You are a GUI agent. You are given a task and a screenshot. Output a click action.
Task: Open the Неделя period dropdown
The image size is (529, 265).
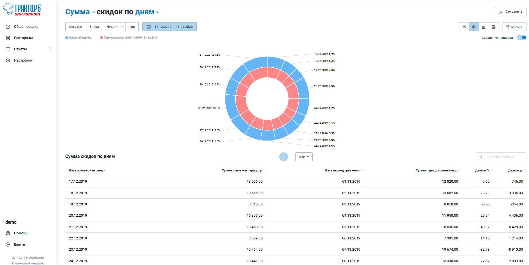114,27
